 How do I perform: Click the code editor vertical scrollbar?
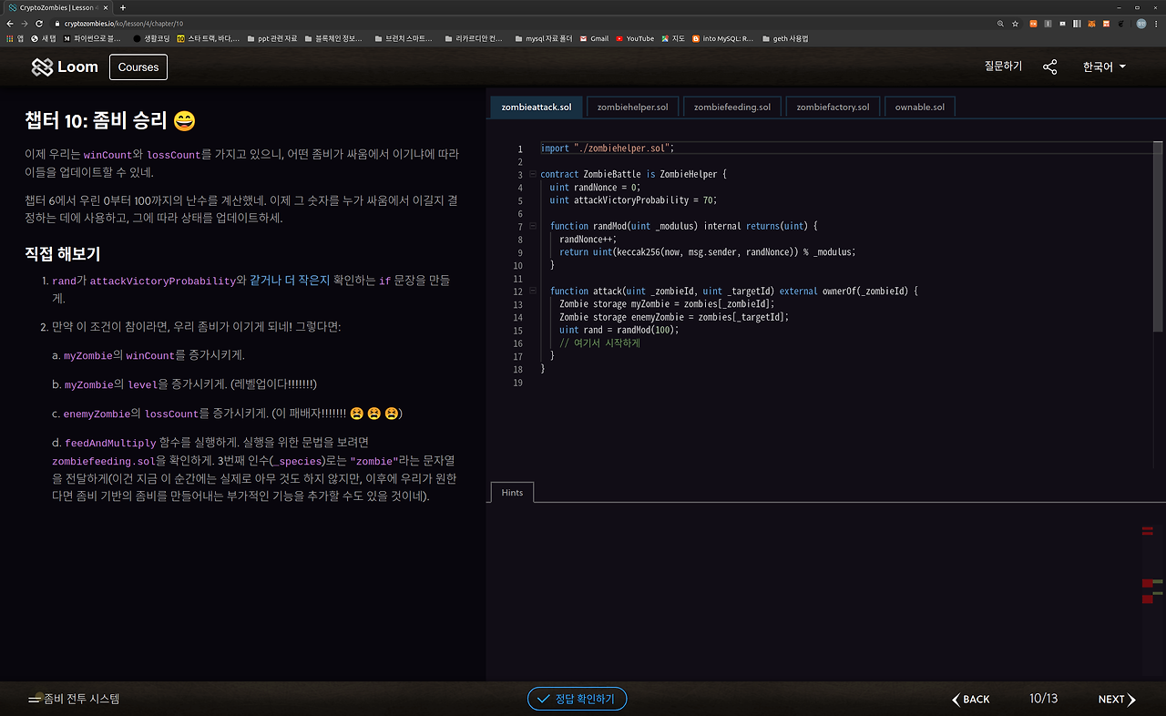click(1159, 235)
